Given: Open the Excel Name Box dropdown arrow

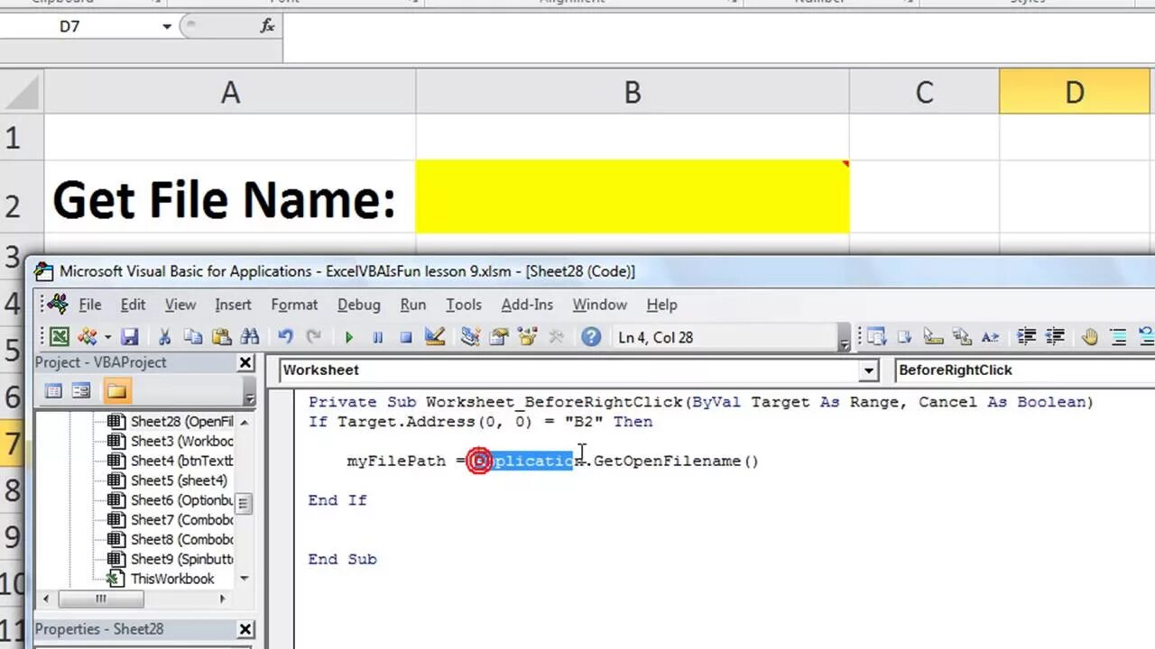Looking at the screenshot, I should (167, 26).
